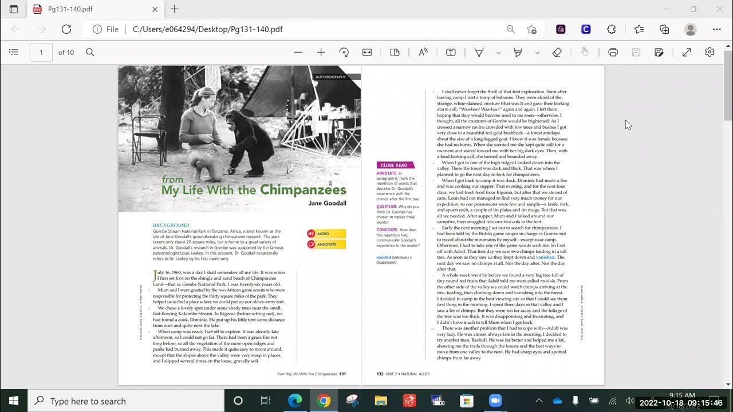Open network Wi-Fi tray icon
The image size is (733, 412).
coord(613,401)
